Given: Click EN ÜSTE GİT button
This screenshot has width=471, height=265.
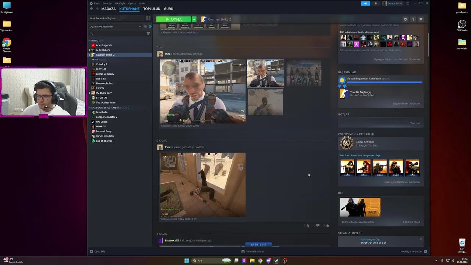Looking at the screenshot, I should 258,244.
